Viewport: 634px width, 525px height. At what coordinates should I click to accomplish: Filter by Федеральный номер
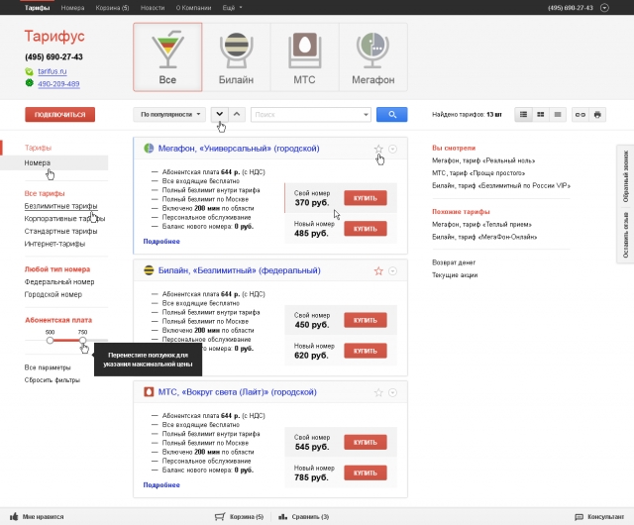[x=59, y=282]
